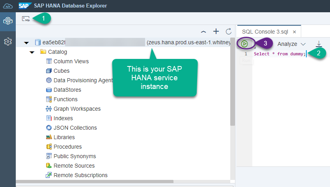Close the SQL Console 3.sql tab
Image resolution: width=330 pixels, height=187 pixels.
295,32
